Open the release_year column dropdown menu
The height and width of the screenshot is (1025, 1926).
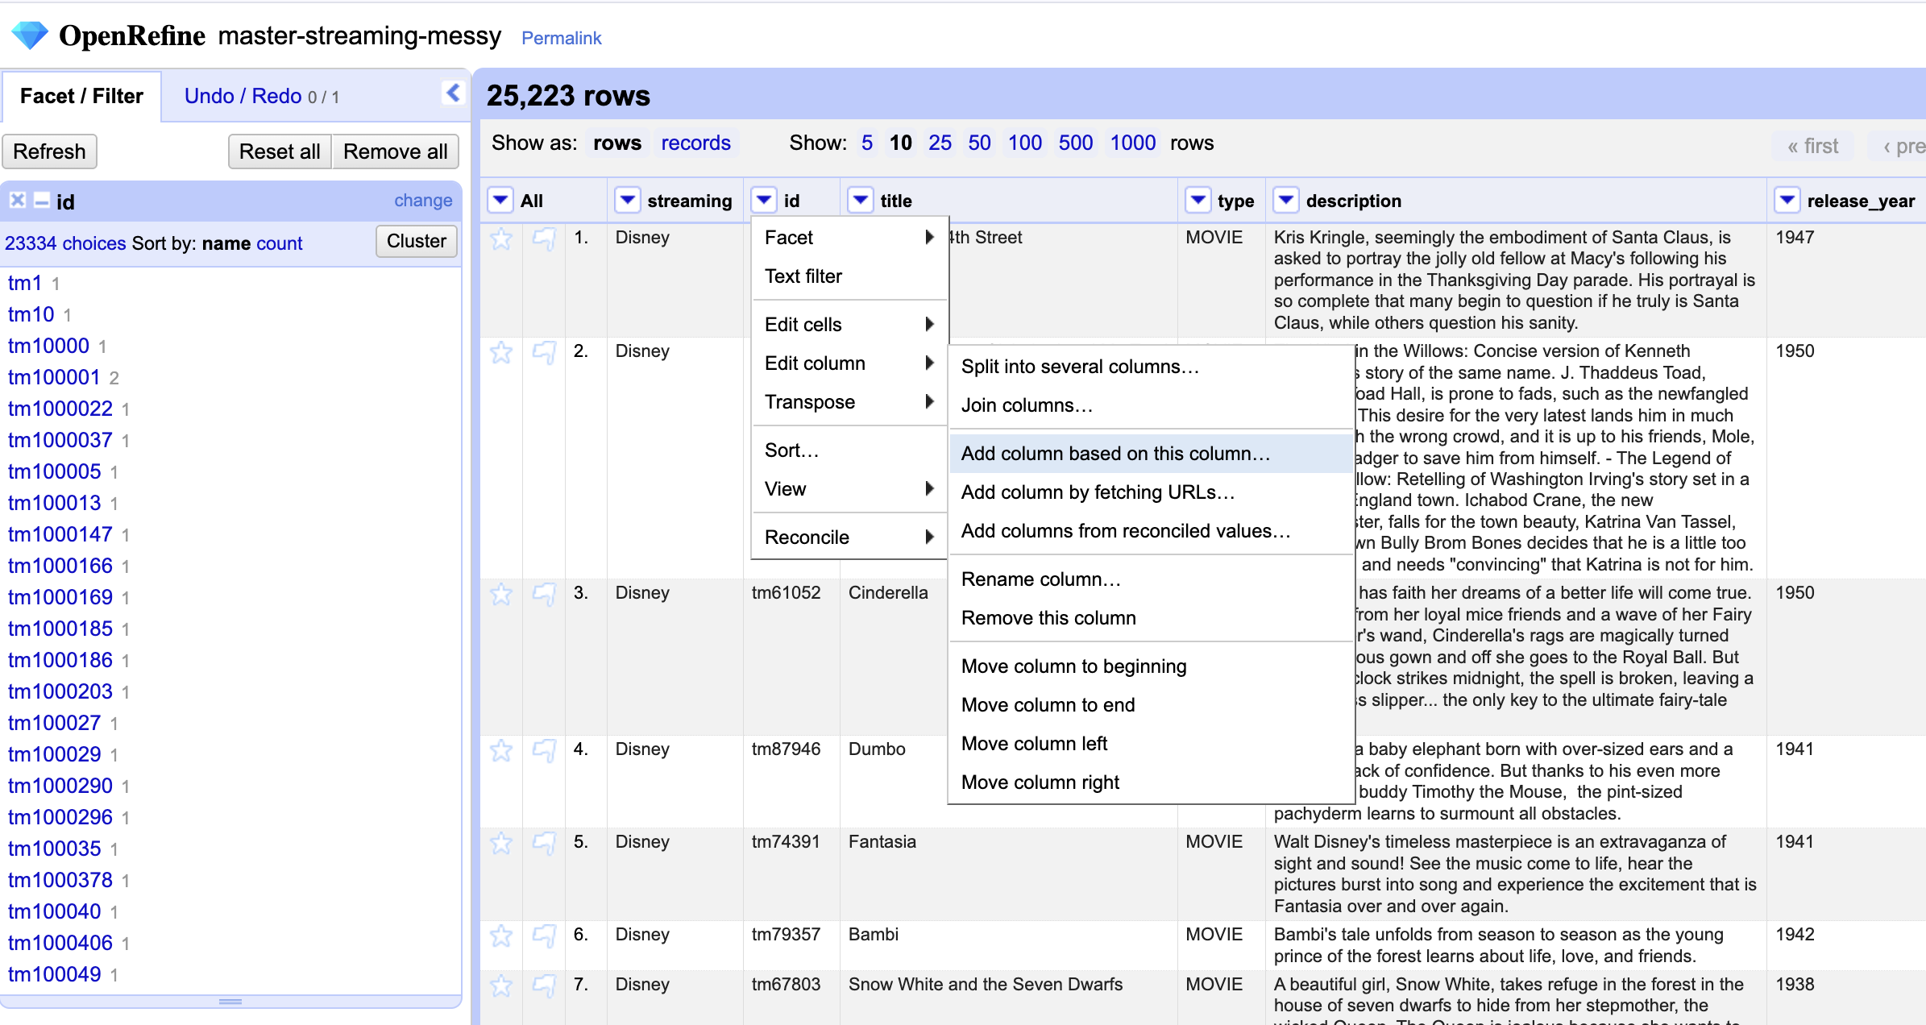click(x=1787, y=200)
